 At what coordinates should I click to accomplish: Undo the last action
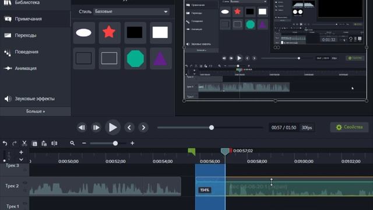(5, 143)
